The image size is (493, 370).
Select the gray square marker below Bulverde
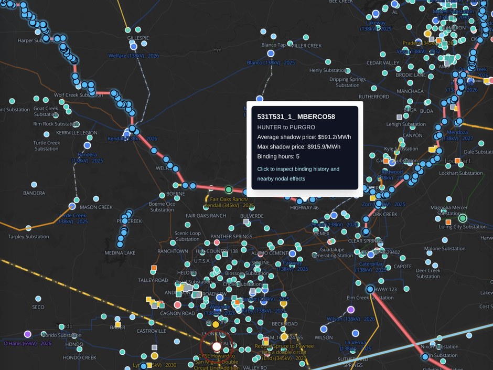(x=246, y=221)
